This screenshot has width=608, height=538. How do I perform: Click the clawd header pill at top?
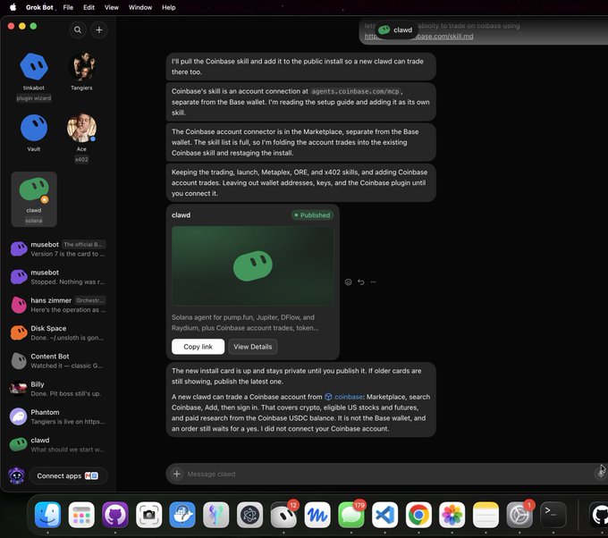click(x=396, y=29)
